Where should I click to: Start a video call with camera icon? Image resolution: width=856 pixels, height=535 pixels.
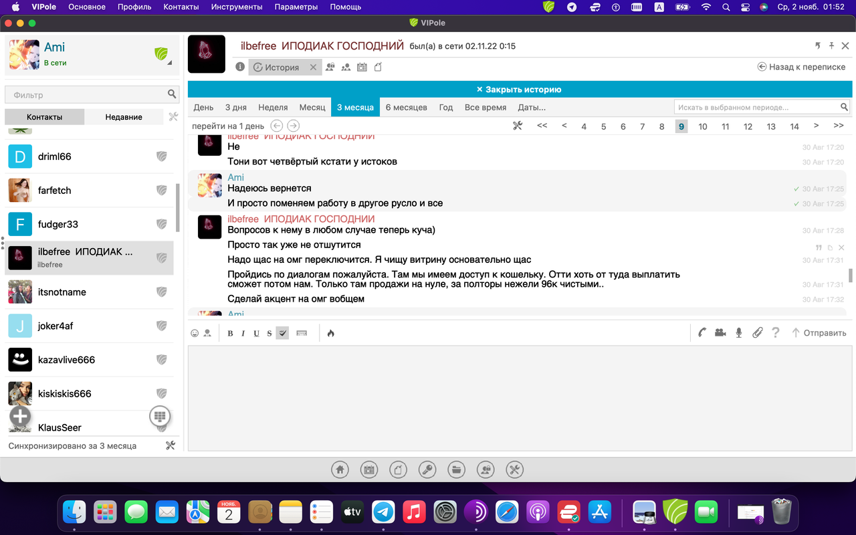720,332
